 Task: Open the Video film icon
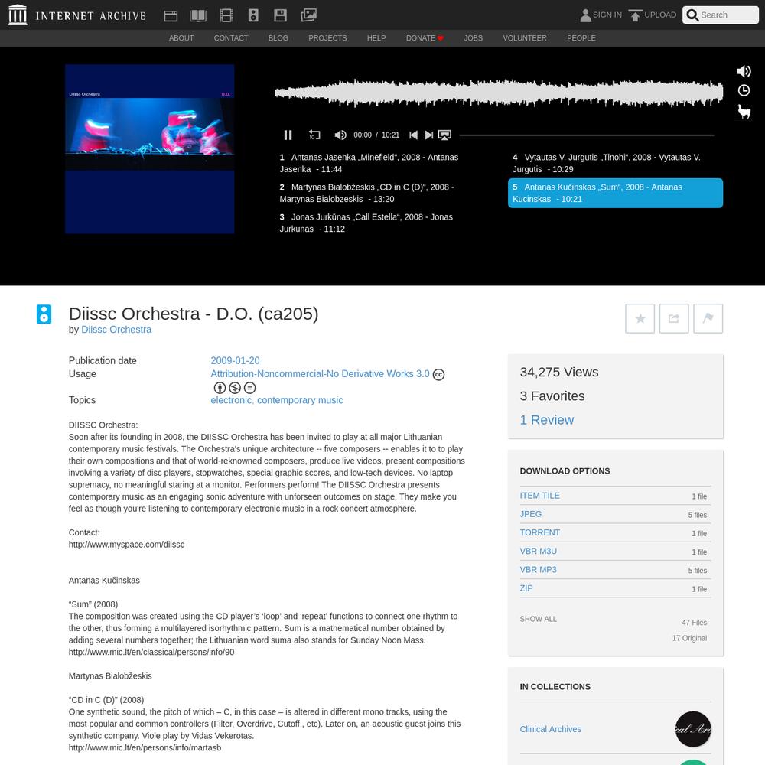(x=226, y=15)
